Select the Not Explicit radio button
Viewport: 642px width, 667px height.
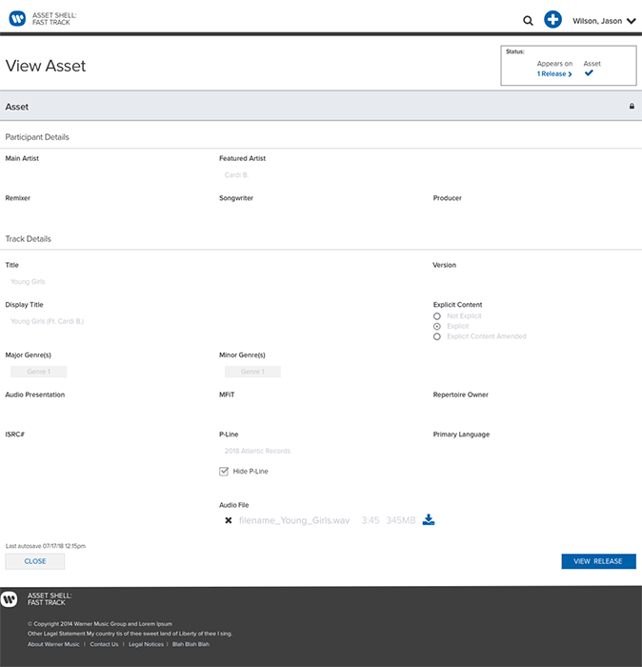tap(437, 315)
